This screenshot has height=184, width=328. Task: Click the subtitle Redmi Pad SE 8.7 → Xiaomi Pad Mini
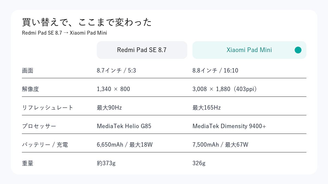pos(65,33)
